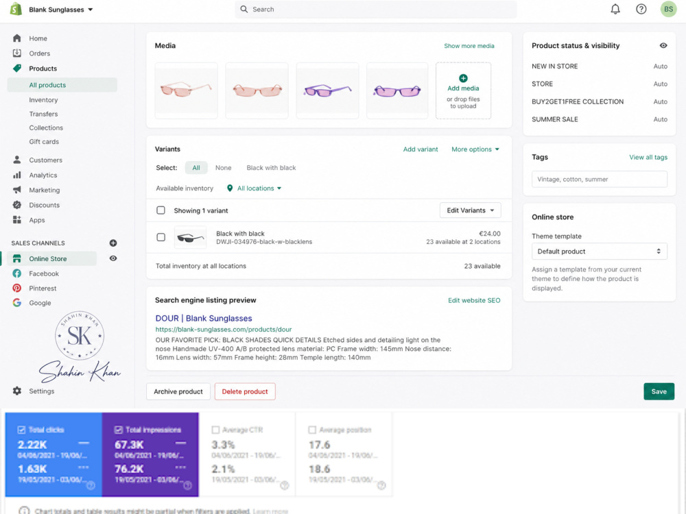Image resolution: width=686 pixels, height=514 pixels.
Task: Check the Average position checkbox
Action: point(312,430)
